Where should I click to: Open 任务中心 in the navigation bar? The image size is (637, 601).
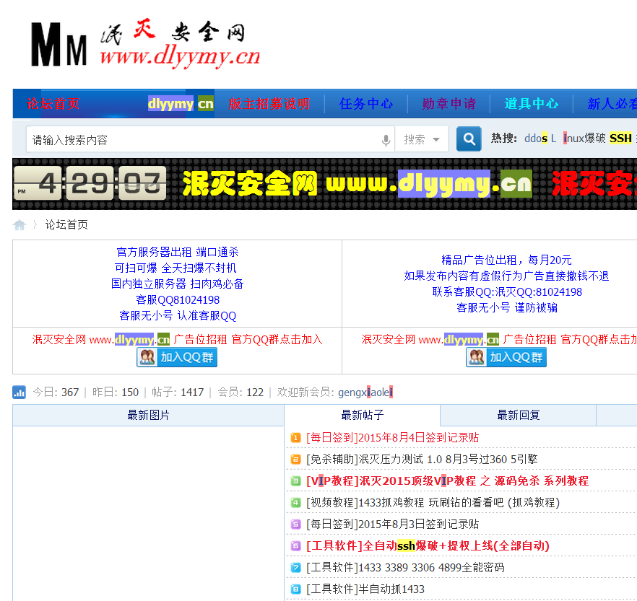point(366,104)
